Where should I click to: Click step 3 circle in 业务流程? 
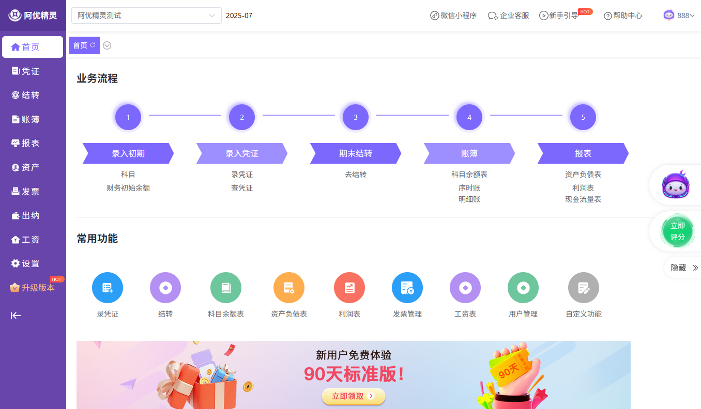coord(356,117)
